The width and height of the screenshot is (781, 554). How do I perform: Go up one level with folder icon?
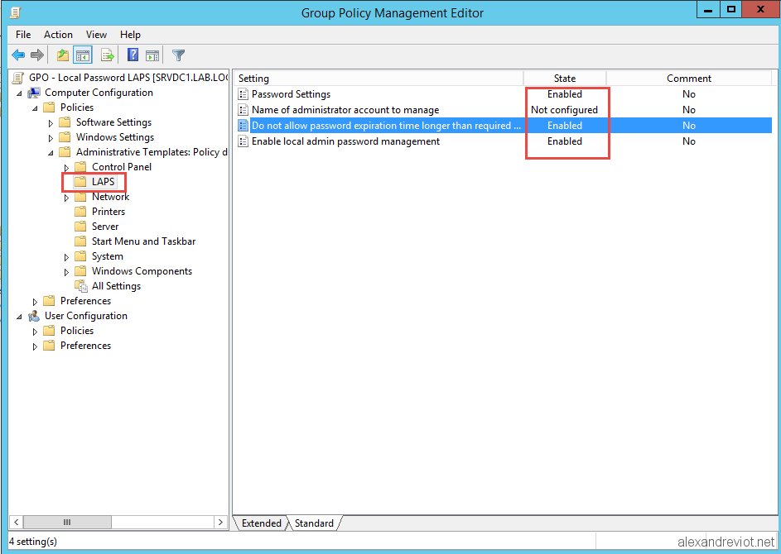(62, 55)
